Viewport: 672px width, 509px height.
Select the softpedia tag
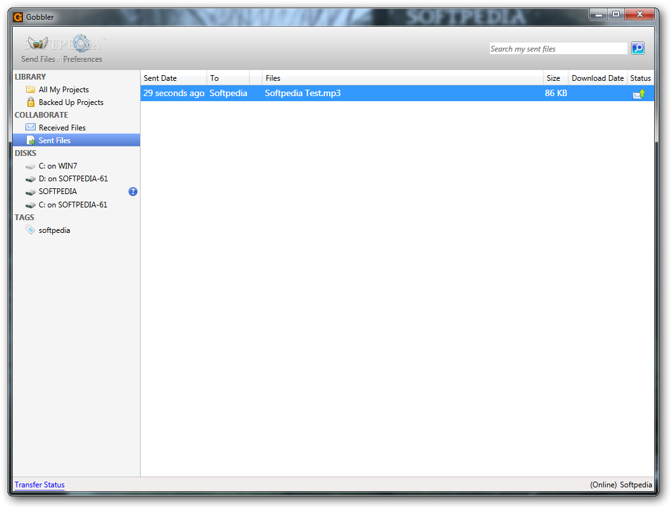pos(54,230)
